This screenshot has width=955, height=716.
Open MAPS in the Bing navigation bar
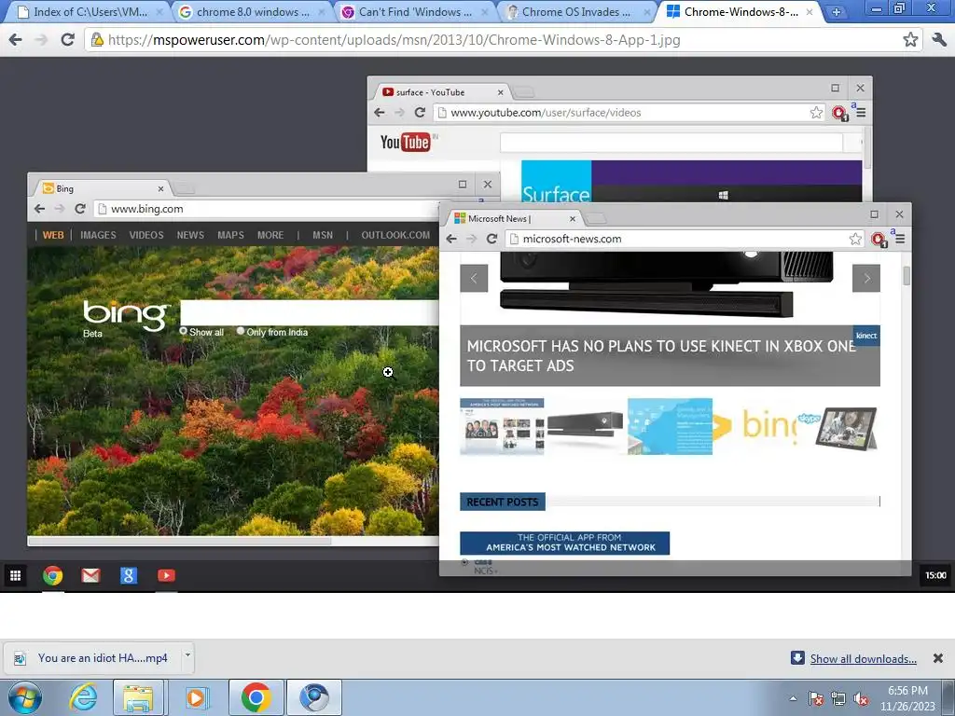(x=231, y=235)
